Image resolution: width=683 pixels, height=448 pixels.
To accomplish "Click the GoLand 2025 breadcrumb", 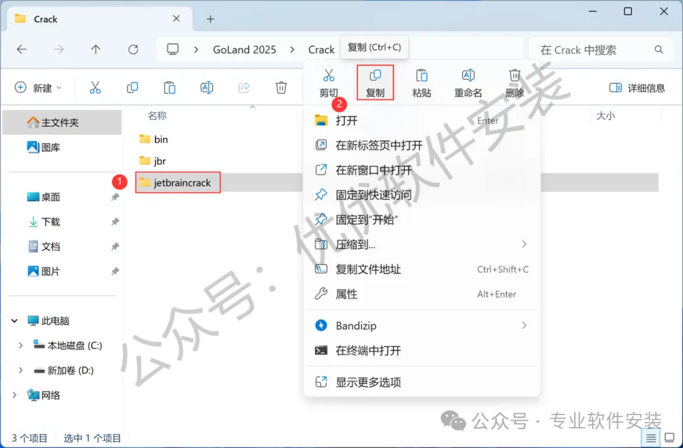I will [x=244, y=50].
